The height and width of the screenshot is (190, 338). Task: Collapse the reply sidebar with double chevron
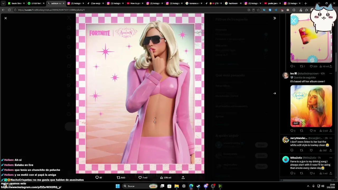coord(275,18)
